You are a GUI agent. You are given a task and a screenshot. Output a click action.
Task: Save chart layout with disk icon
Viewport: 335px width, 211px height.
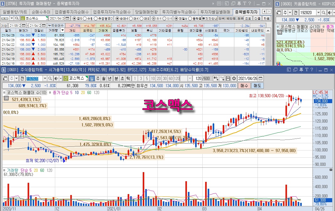tap(228, 79)
